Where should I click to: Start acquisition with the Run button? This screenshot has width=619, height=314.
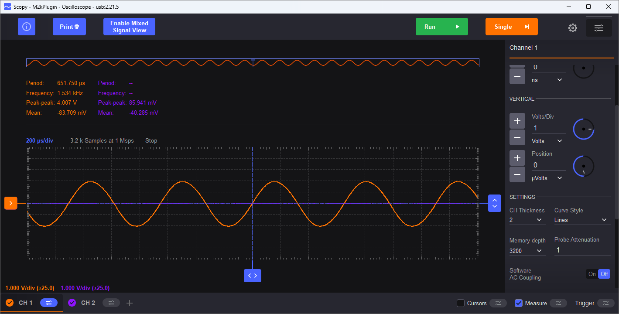[441, 27]
